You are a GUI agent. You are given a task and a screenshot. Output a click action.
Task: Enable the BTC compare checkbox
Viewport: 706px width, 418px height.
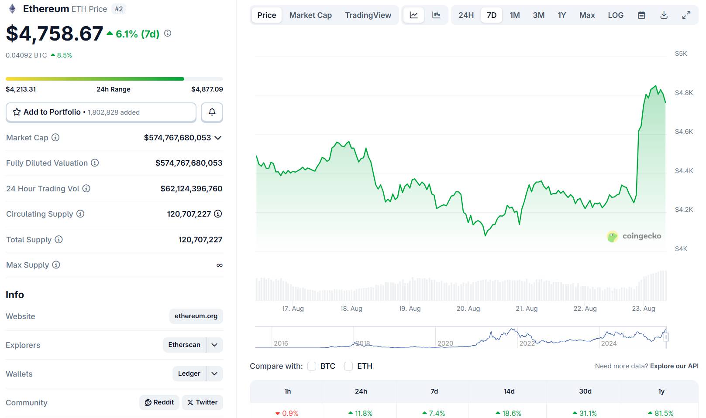coord(312,366)
